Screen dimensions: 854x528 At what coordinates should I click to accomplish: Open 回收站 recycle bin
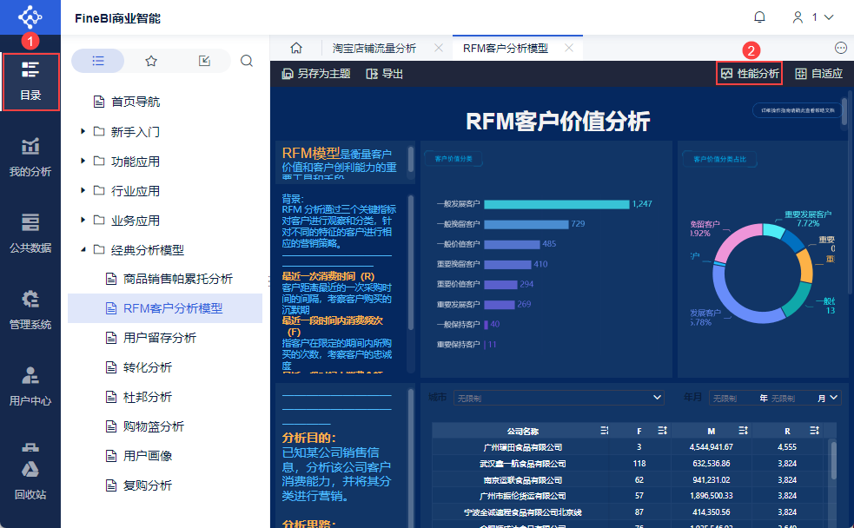pyautogui.click(x=30, y=480)
